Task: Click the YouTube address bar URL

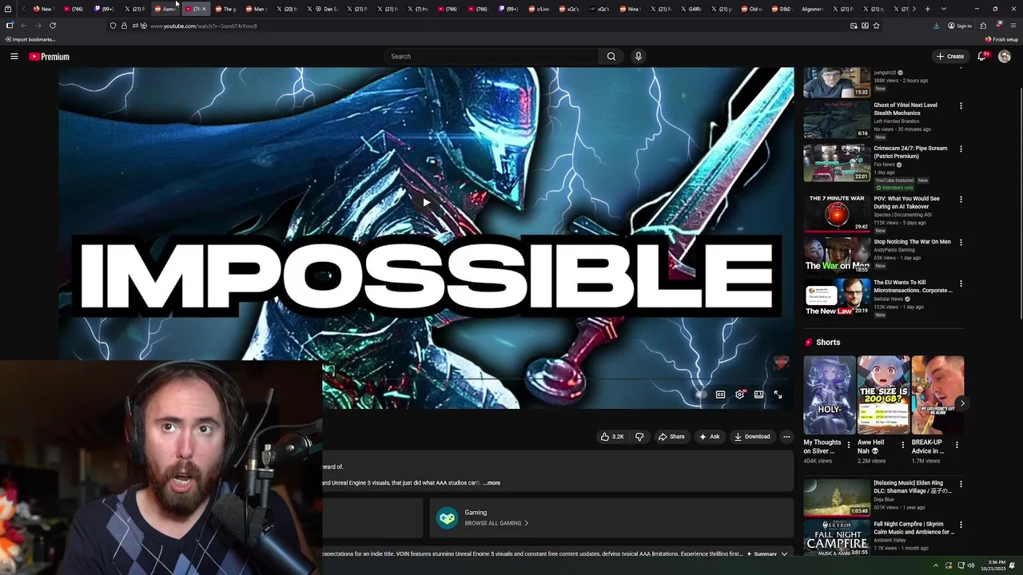Action: 204,26
